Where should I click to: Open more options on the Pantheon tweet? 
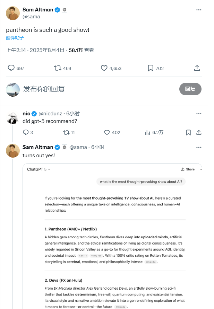199,10
